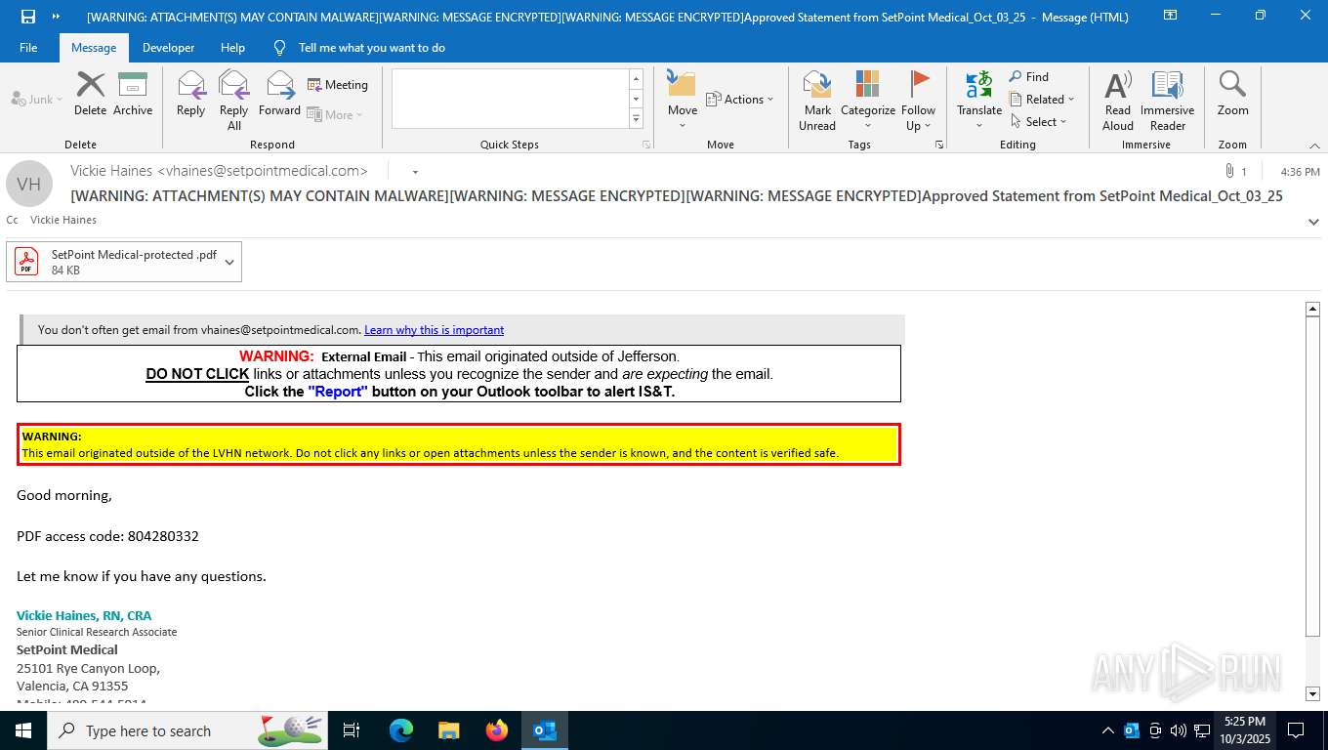
Task: Click the lightbulb Tell me icon
Action: [280, 48]
